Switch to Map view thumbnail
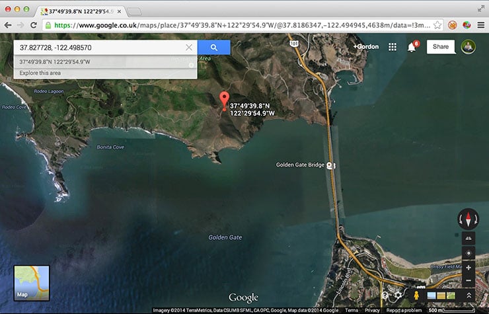The image size is (489, 314). pyautogui.click(x=32, y=283)
